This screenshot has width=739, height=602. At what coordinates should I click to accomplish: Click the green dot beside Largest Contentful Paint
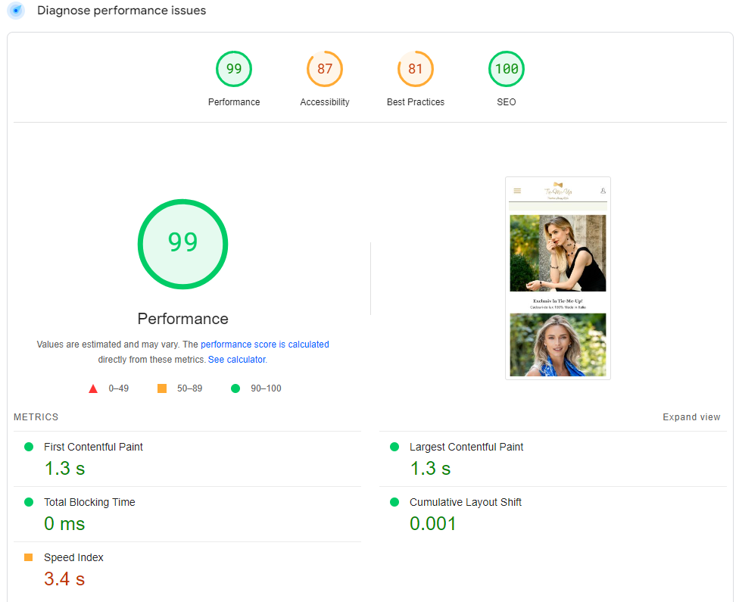click(394, 447)
